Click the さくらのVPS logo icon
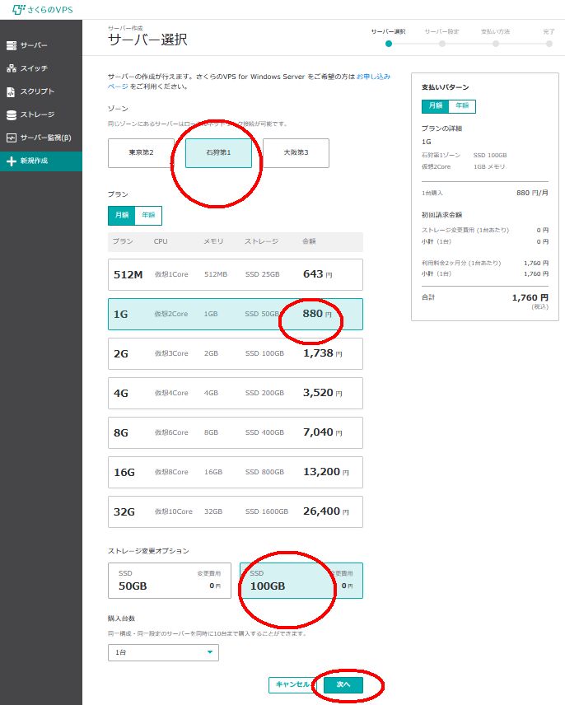 [x=19, y=10]
